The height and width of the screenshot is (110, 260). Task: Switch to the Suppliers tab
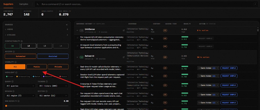[x=8, y=4]
